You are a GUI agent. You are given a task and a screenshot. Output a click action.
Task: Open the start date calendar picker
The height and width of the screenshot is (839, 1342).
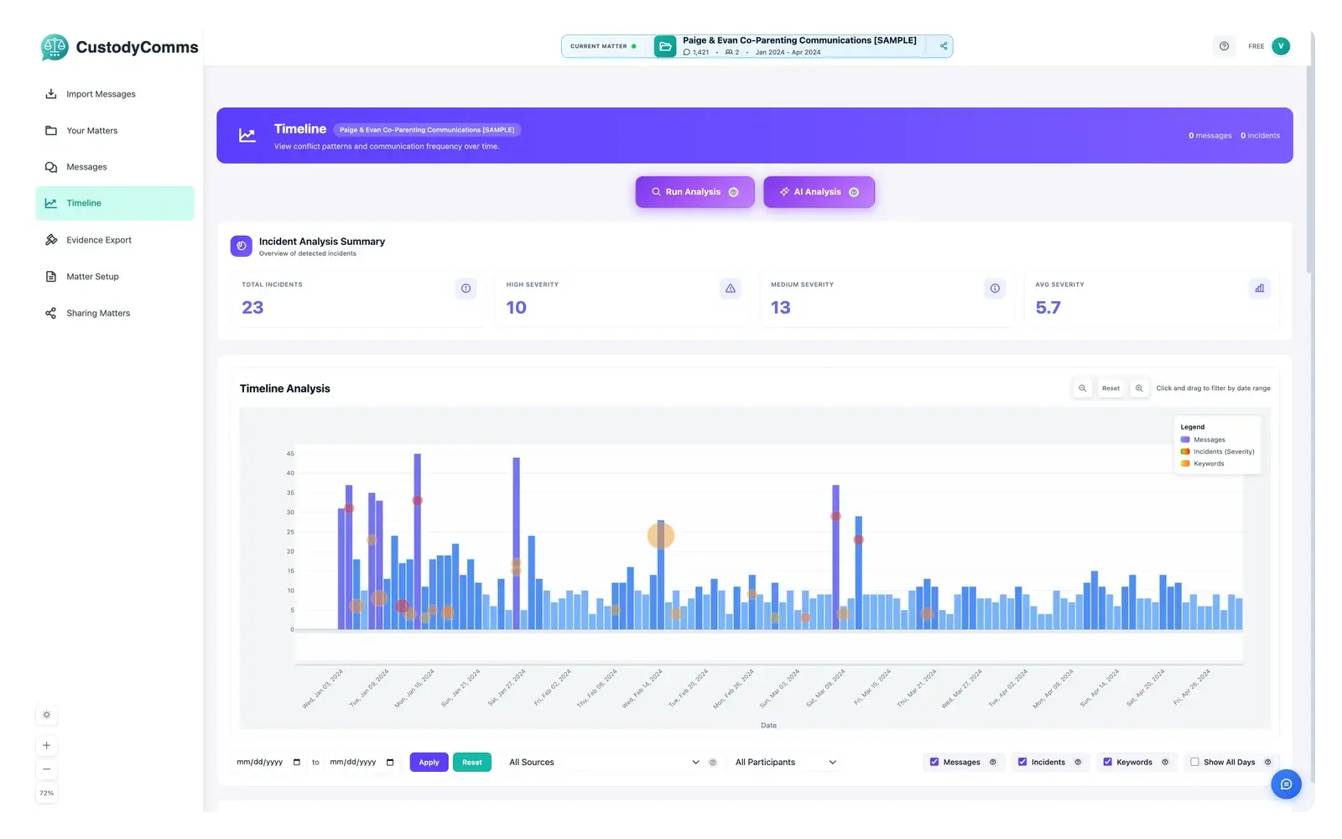297,763
